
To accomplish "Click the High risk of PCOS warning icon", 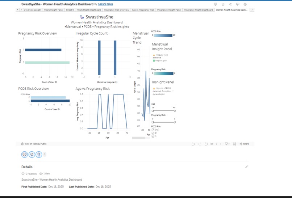I will (x=154, y=88).
